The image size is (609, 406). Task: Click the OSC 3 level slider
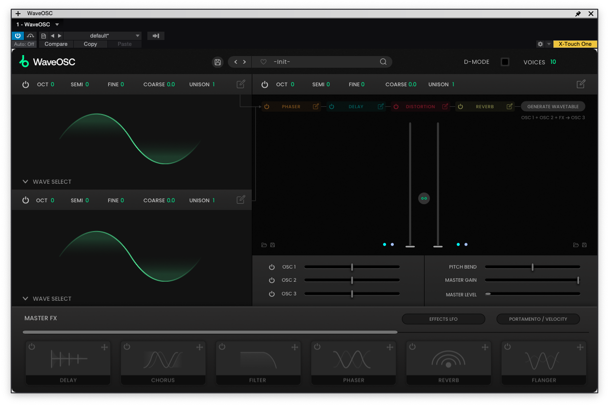pos(352,294)
